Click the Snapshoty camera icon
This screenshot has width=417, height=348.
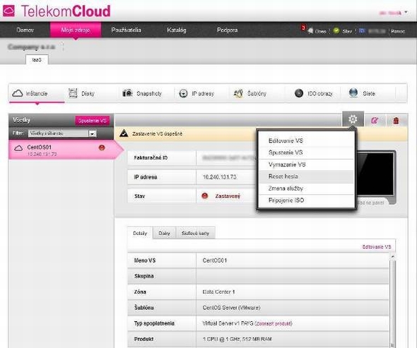tap(127, 93)
